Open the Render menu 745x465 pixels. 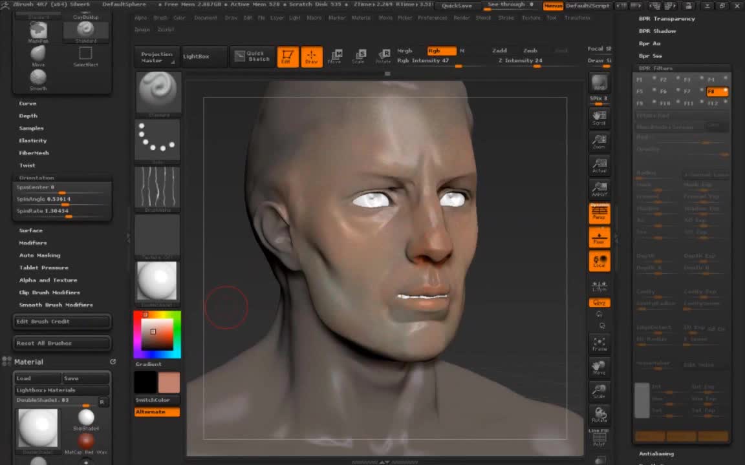[x=462, y=18]
